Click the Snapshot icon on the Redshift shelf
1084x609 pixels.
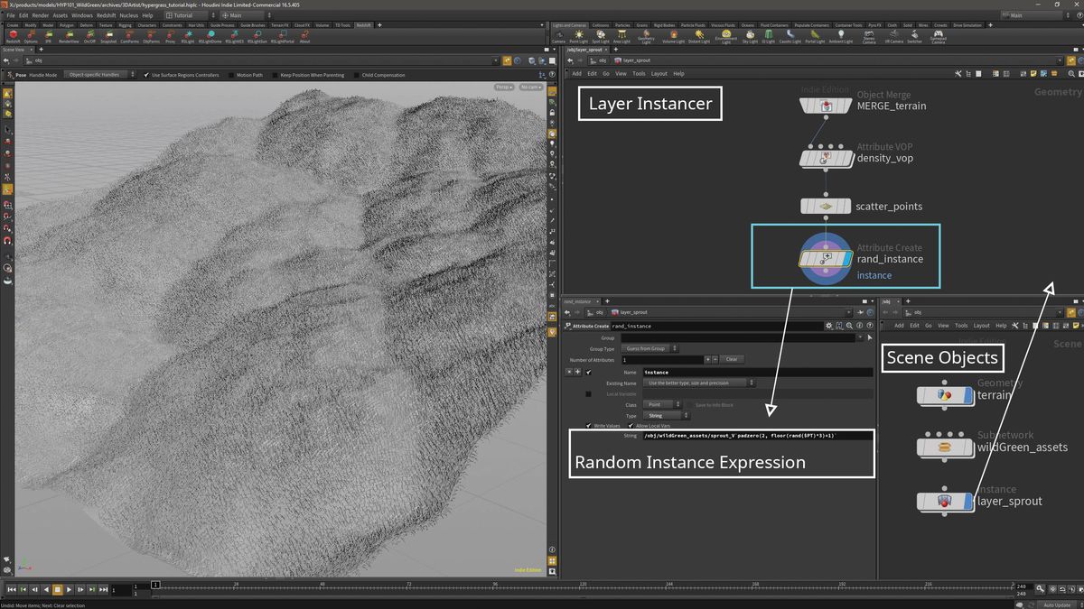tap(108, 36)
